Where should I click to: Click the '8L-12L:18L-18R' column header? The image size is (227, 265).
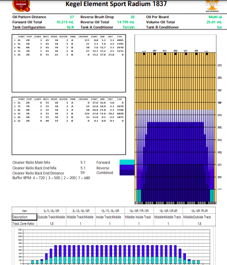click(x=81, y=211)
